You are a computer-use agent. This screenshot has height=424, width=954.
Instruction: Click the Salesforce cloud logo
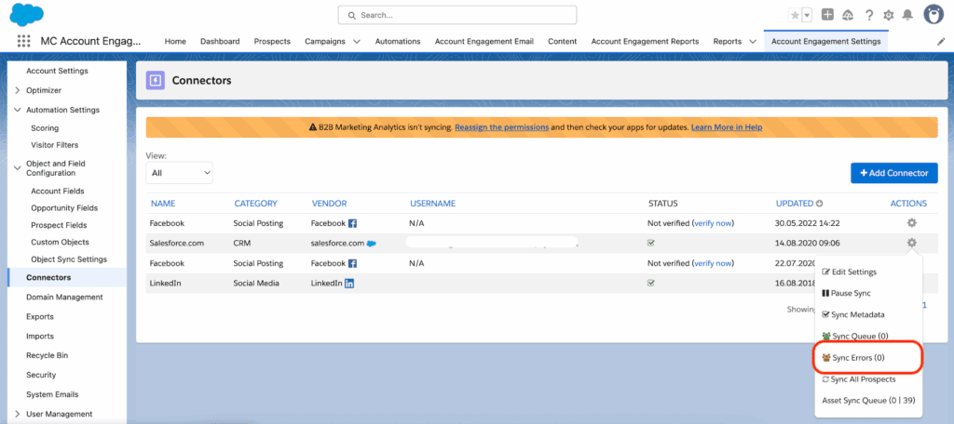click(27, 15)
